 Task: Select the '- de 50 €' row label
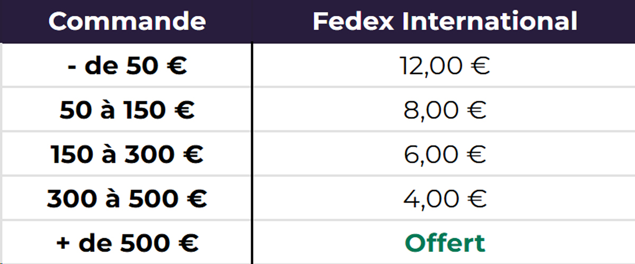coord(128,67)
